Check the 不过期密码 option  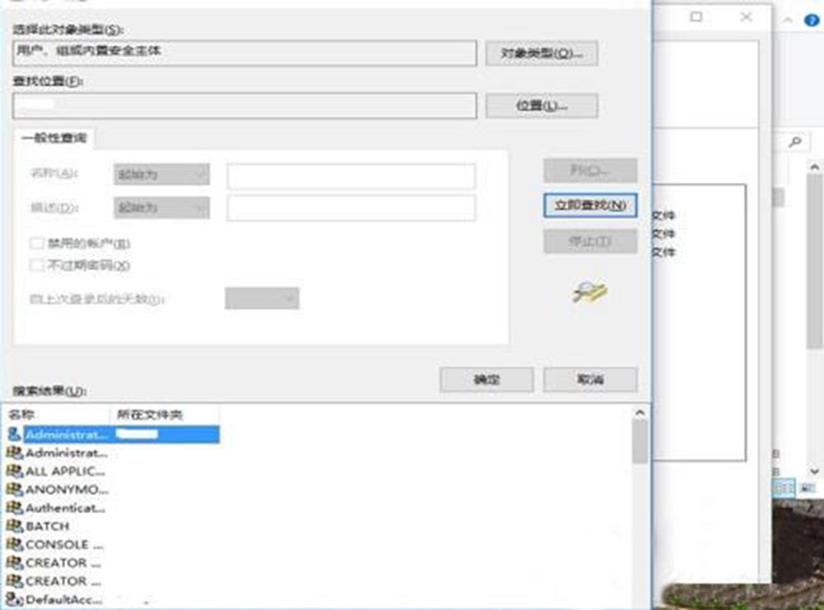click(35, 265)
